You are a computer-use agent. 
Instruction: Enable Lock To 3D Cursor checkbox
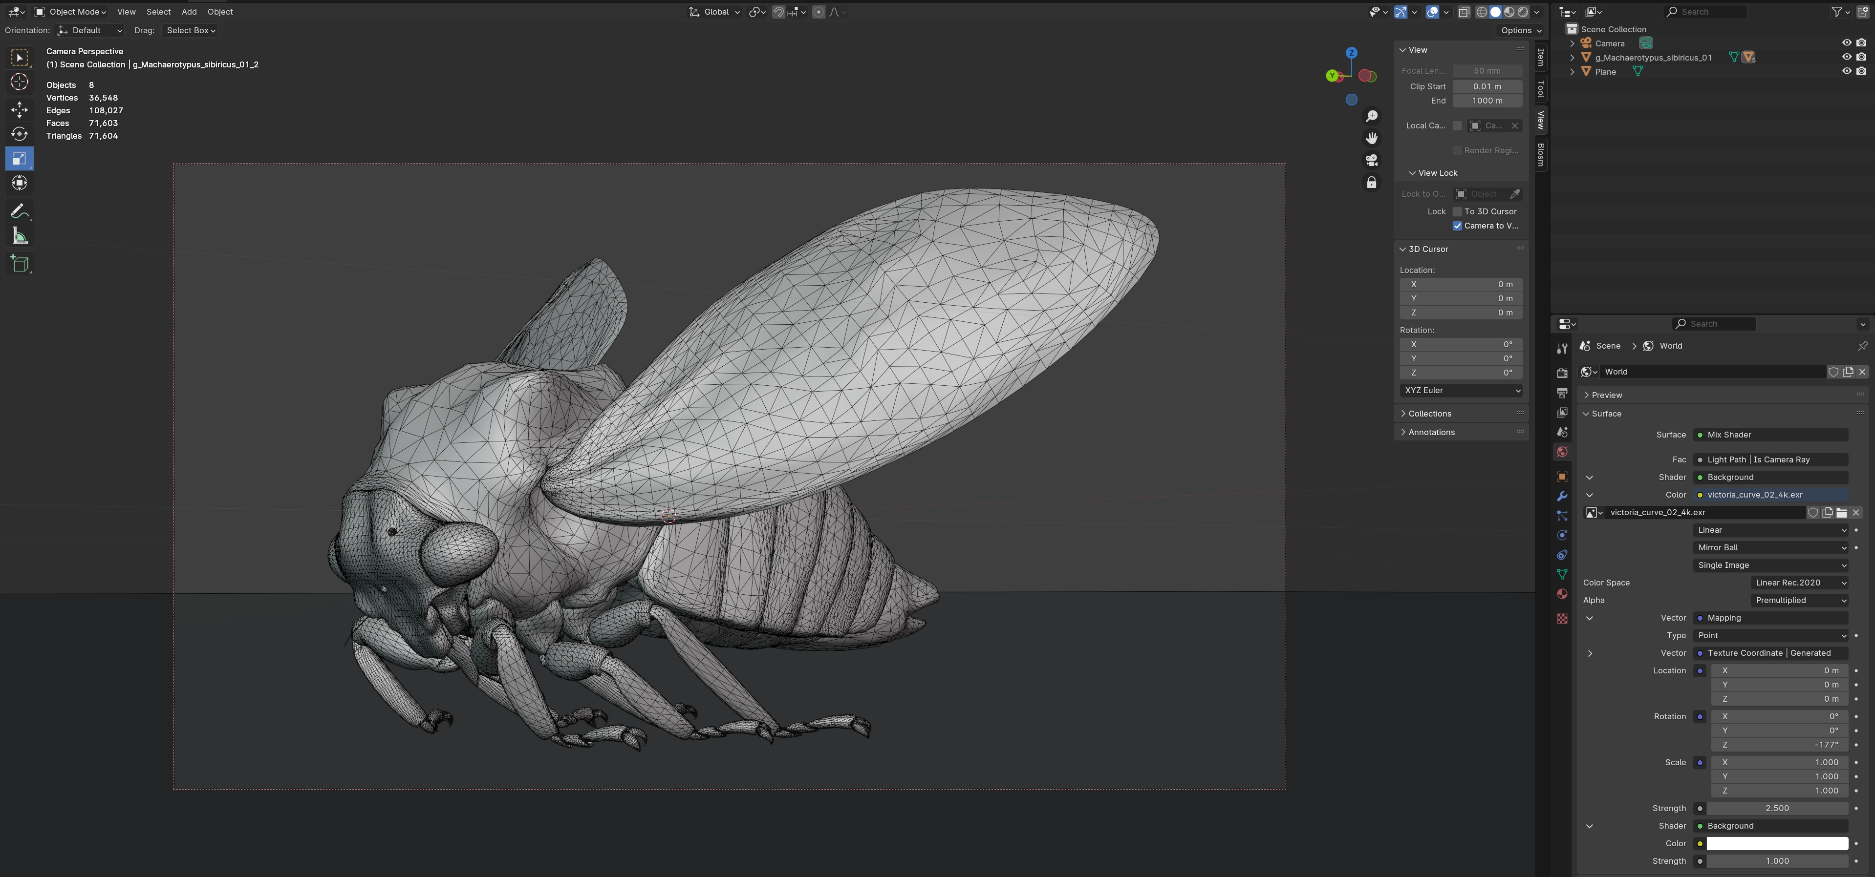pyautogui.click(x=1457, y=211)
